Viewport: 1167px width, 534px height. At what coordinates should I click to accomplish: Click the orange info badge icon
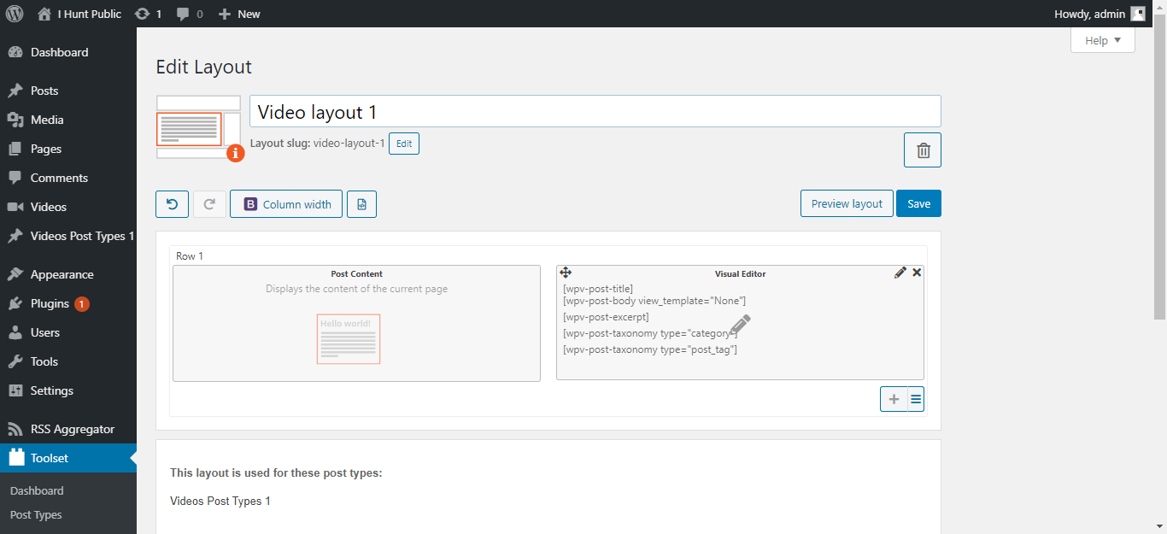click(236, 153)
